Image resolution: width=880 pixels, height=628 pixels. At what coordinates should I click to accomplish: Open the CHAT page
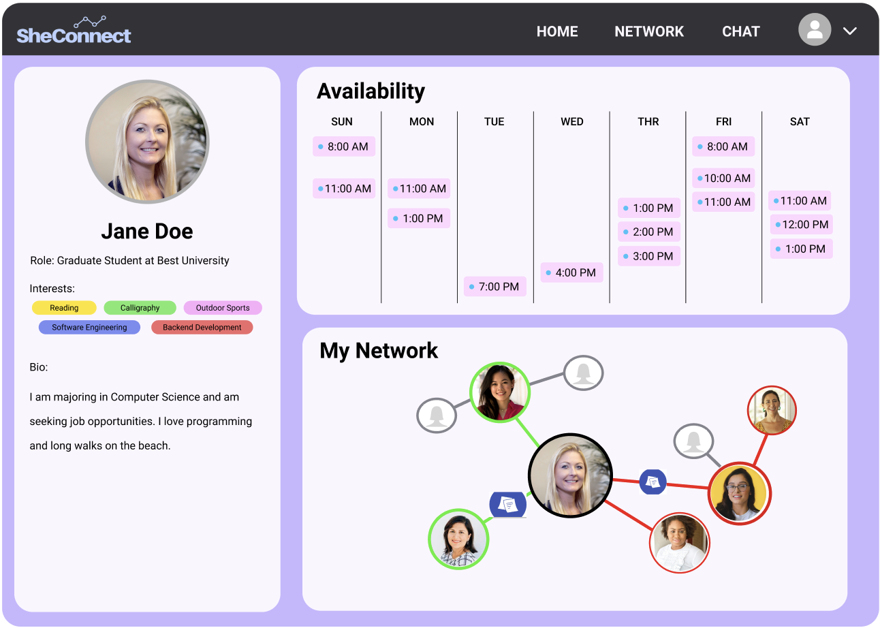740,31
